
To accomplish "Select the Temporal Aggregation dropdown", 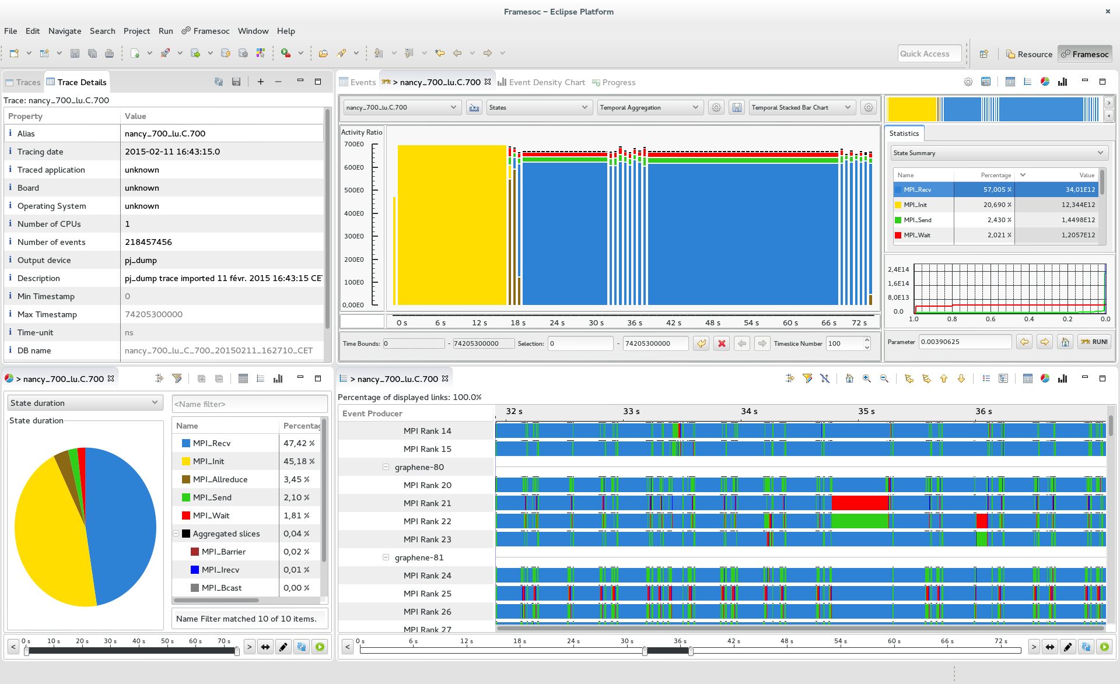I will (x=650, y=107).
